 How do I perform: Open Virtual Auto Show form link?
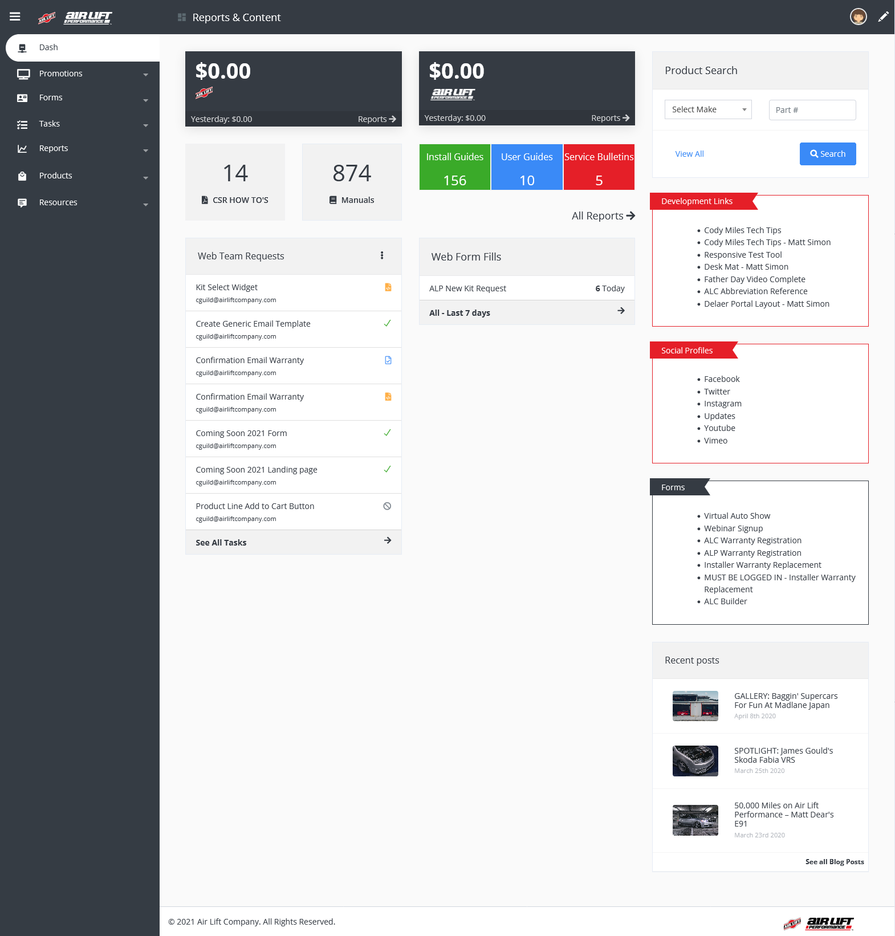pyautogui.click(x=737, y=516)
